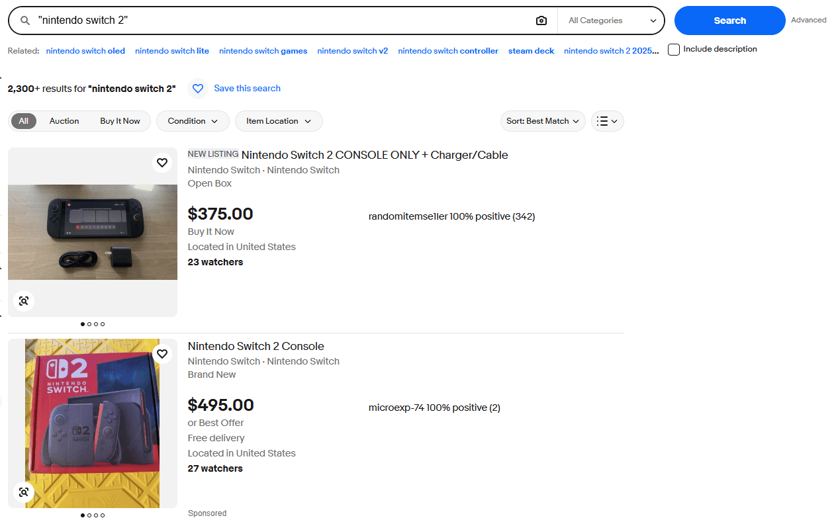Add Console Only listing to watchlist heart
836x522 pixels.
[162, 163]
